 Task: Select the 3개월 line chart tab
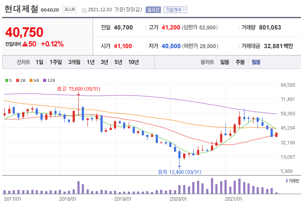tap(74, 62)
